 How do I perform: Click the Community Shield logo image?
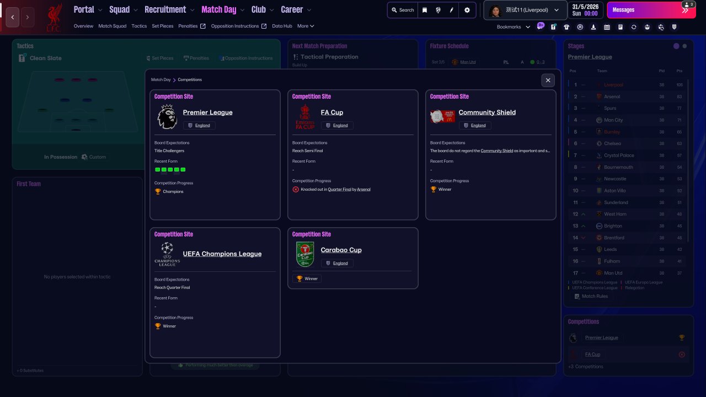[x=443, y=116]
